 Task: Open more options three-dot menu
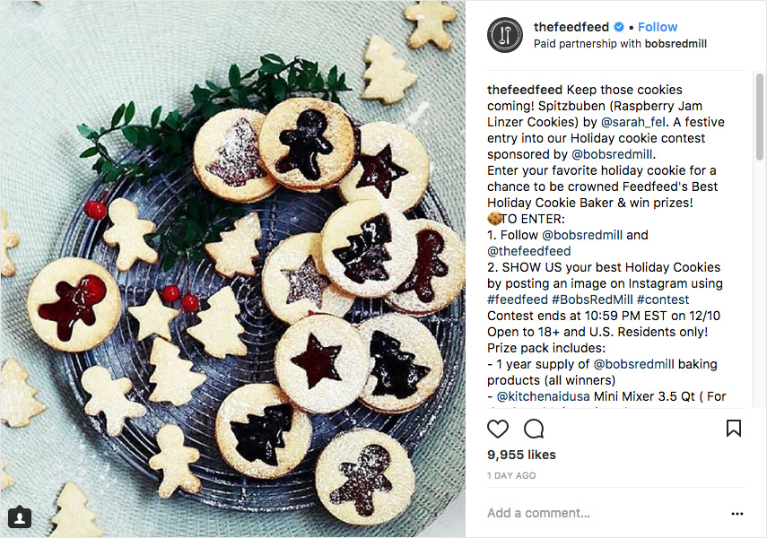[x=737, y=514]
